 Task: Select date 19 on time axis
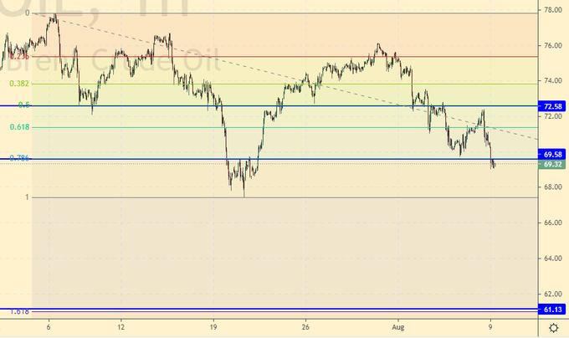click(213, 326)
